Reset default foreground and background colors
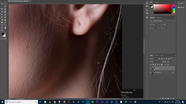186x104 pixels. click(2, 36)
